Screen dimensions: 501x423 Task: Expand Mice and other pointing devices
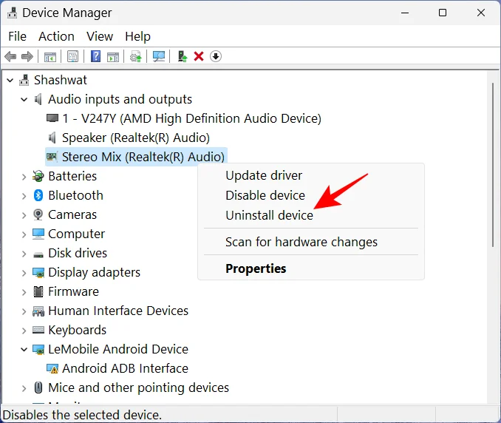tap(24, 388)
